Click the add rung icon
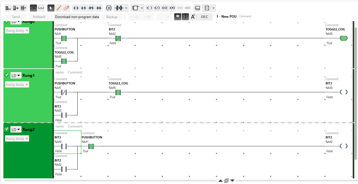The width and height of the screenshot is (358, 184). (8, 8)
